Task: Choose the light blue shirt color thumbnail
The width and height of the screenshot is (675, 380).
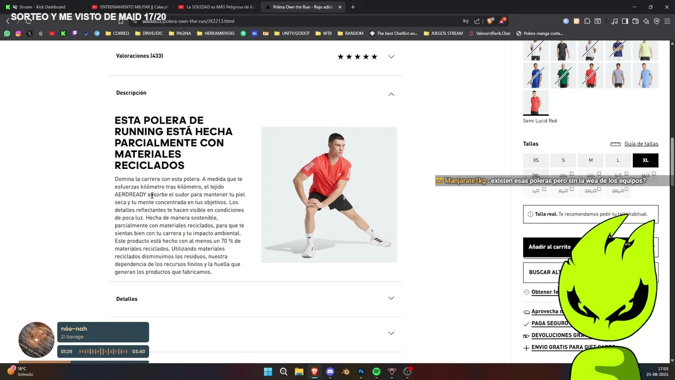Action: click(x=645, y=75)
